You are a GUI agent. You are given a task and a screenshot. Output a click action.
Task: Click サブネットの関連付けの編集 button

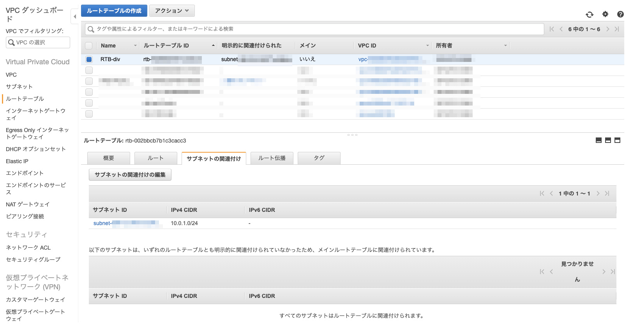[x=130, y=174]
